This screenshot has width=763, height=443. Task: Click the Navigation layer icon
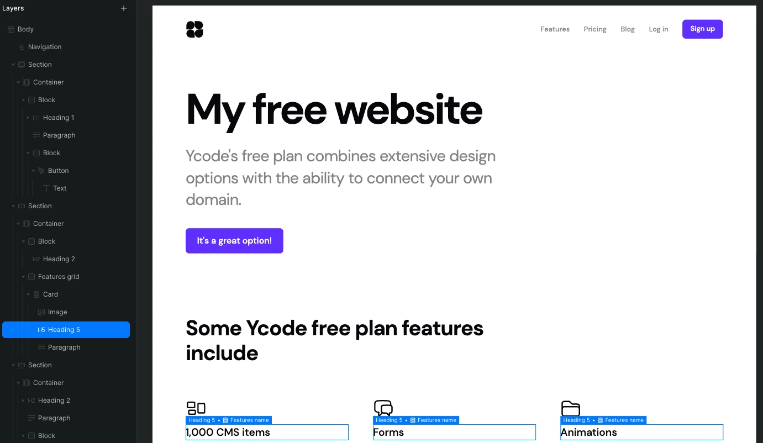22,47
